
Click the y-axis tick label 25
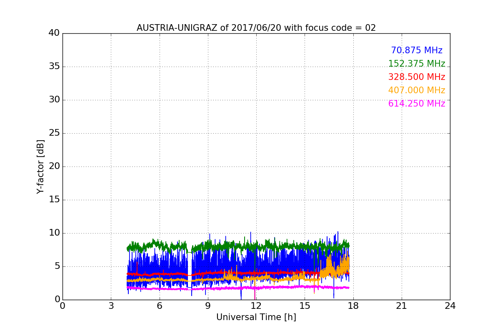54,133
